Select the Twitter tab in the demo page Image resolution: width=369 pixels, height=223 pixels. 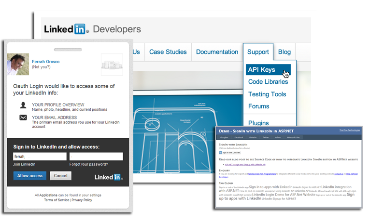[265, 137]
